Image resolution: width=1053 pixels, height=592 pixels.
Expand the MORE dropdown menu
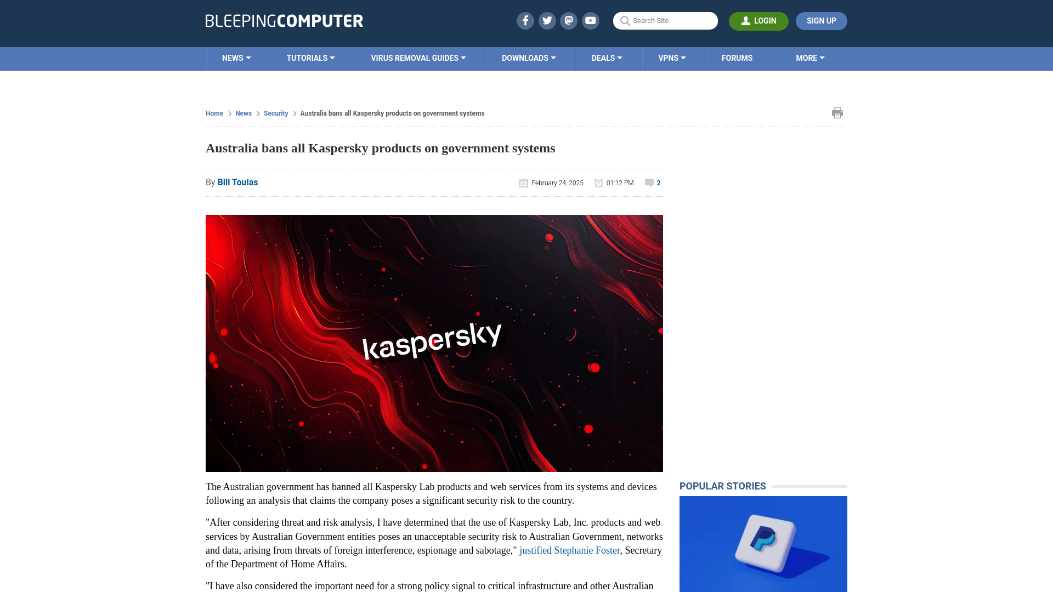point(810,58)
